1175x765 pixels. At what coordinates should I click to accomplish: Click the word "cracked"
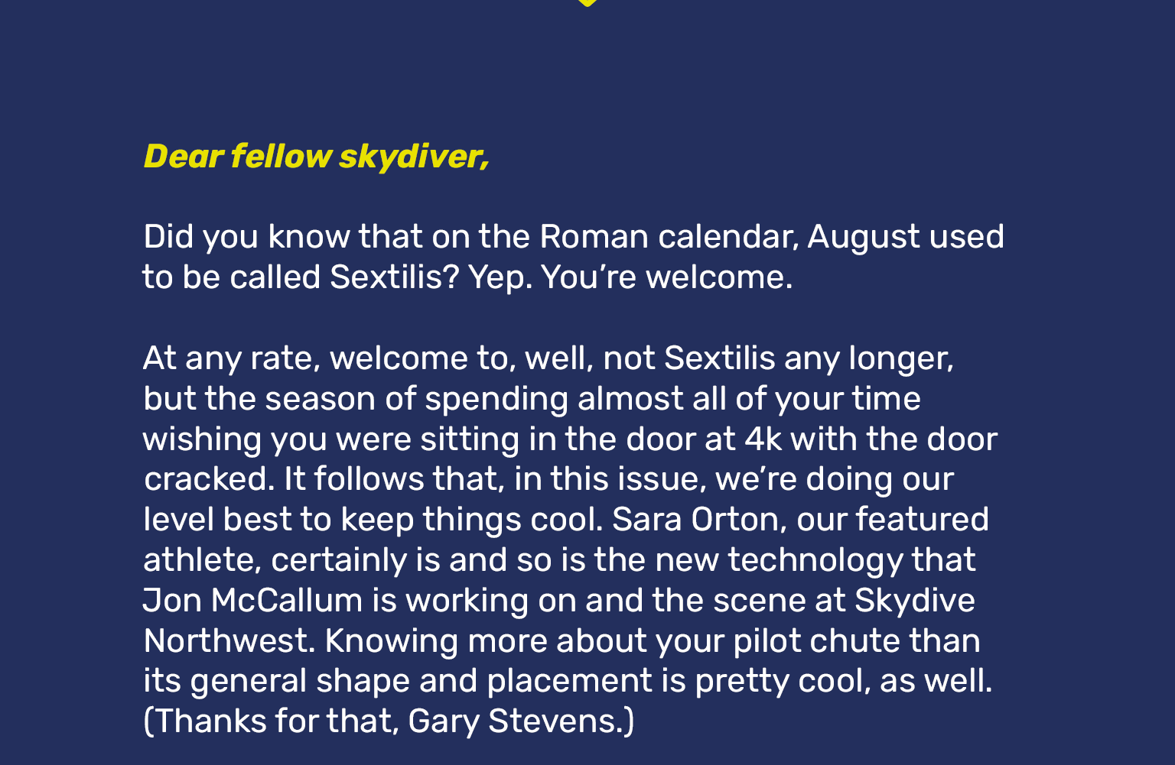tap(207, 480)
